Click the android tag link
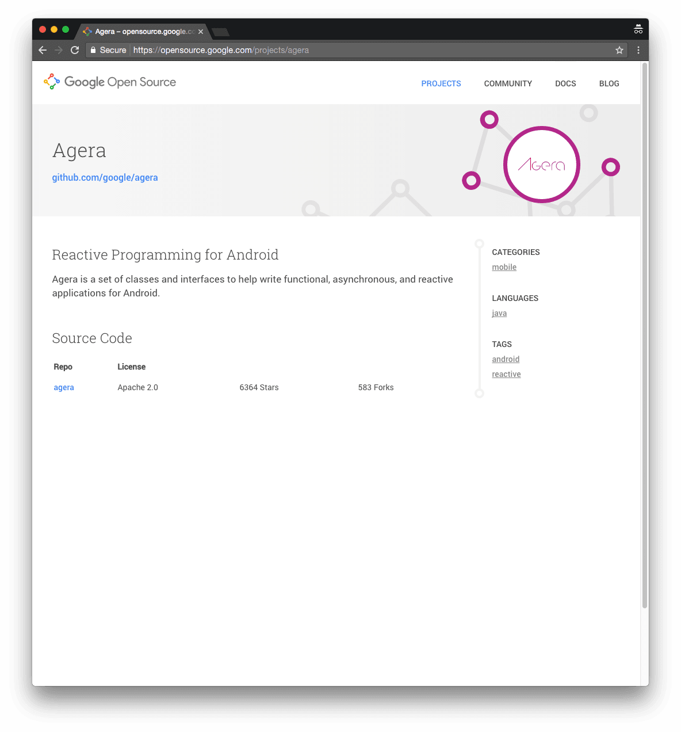 pyautogui.click(x=506, y=359)
